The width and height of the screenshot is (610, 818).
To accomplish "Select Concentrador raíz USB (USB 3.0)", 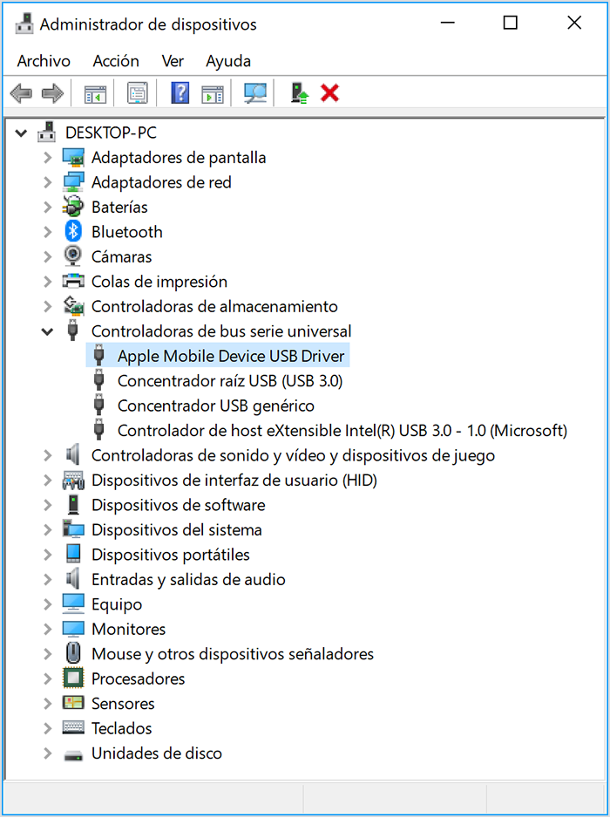I will point(230,381).
